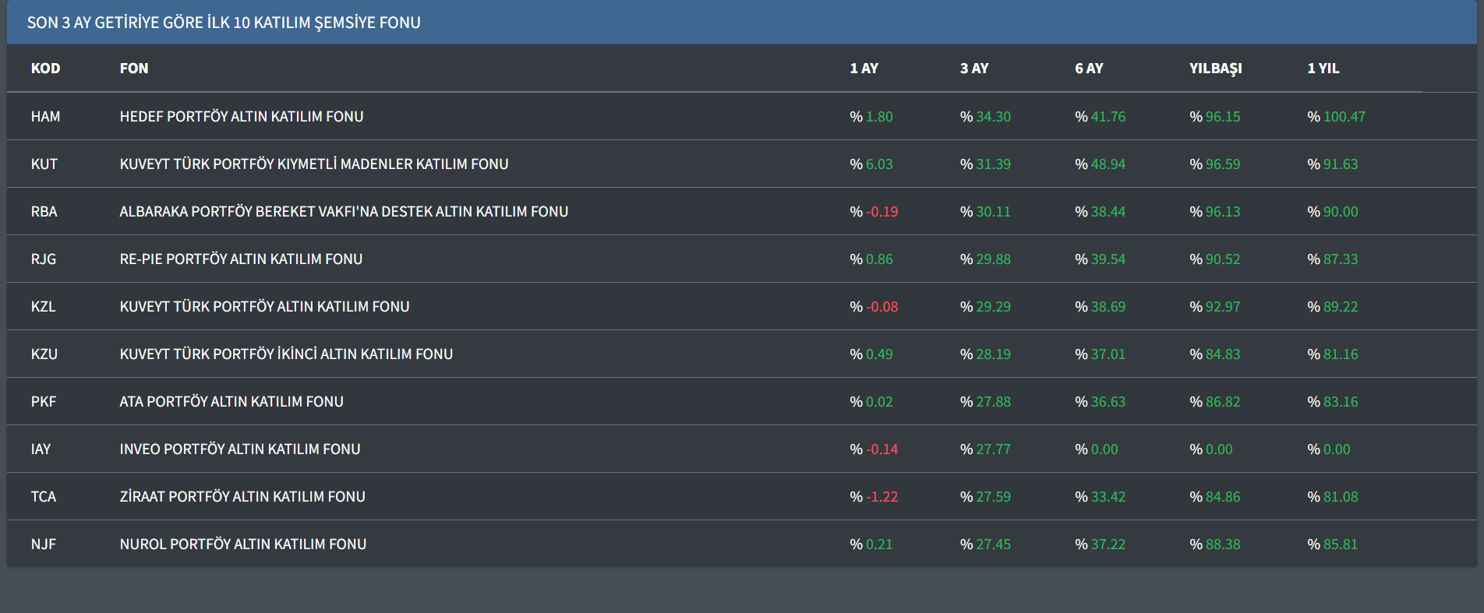Click the 1 YIL column header

1323,69
